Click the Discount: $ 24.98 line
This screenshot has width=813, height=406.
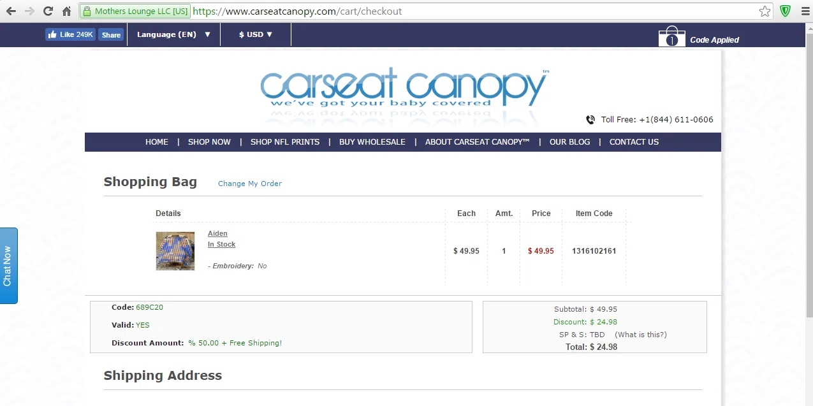585,322
